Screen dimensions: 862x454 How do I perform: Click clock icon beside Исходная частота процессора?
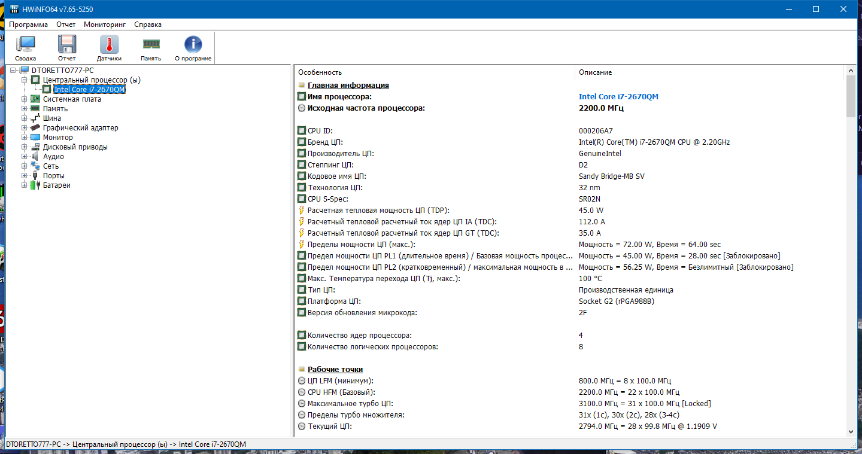tap(302, 108)
